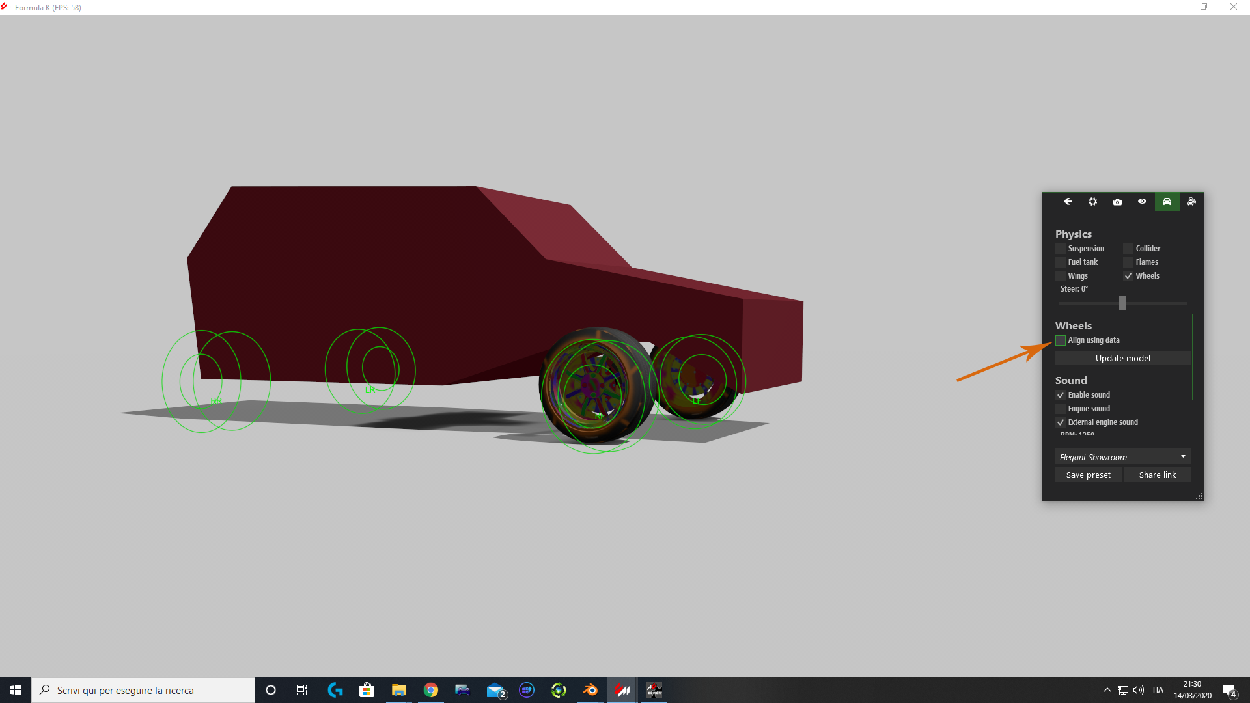Viewport: 1250px width, 703px height.
Task: Open the AC Editor taskbar icon
Action: coord(654,690)
